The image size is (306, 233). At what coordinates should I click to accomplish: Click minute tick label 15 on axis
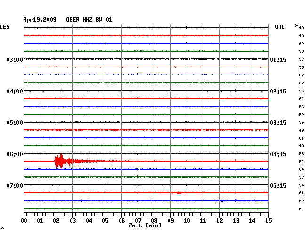tap(268, 221)
